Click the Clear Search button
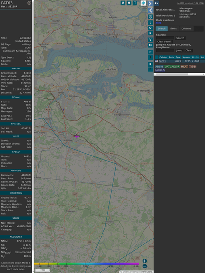Viewport: 205px width, 273px height. tap(165, 41)
